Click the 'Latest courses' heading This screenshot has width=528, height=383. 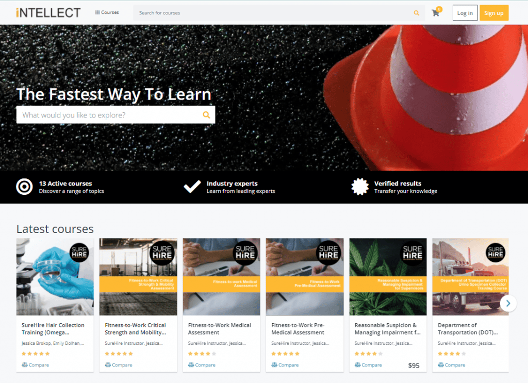tap(55, 229)
